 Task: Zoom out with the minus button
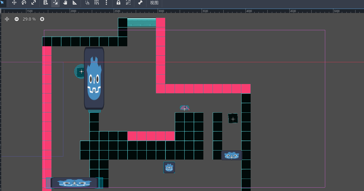[17, 19]
